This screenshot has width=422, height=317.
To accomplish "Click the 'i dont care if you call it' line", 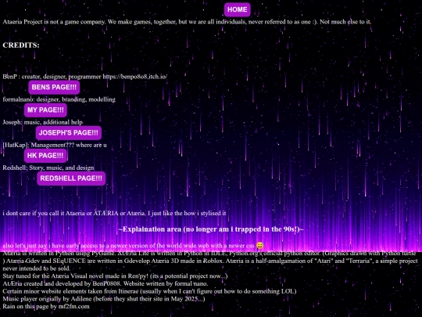I will coord(114,213).
